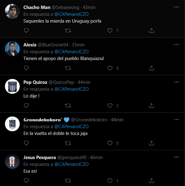Like Pep Quiroz's "Lo dije !" tweet

[x=110, y=106]
